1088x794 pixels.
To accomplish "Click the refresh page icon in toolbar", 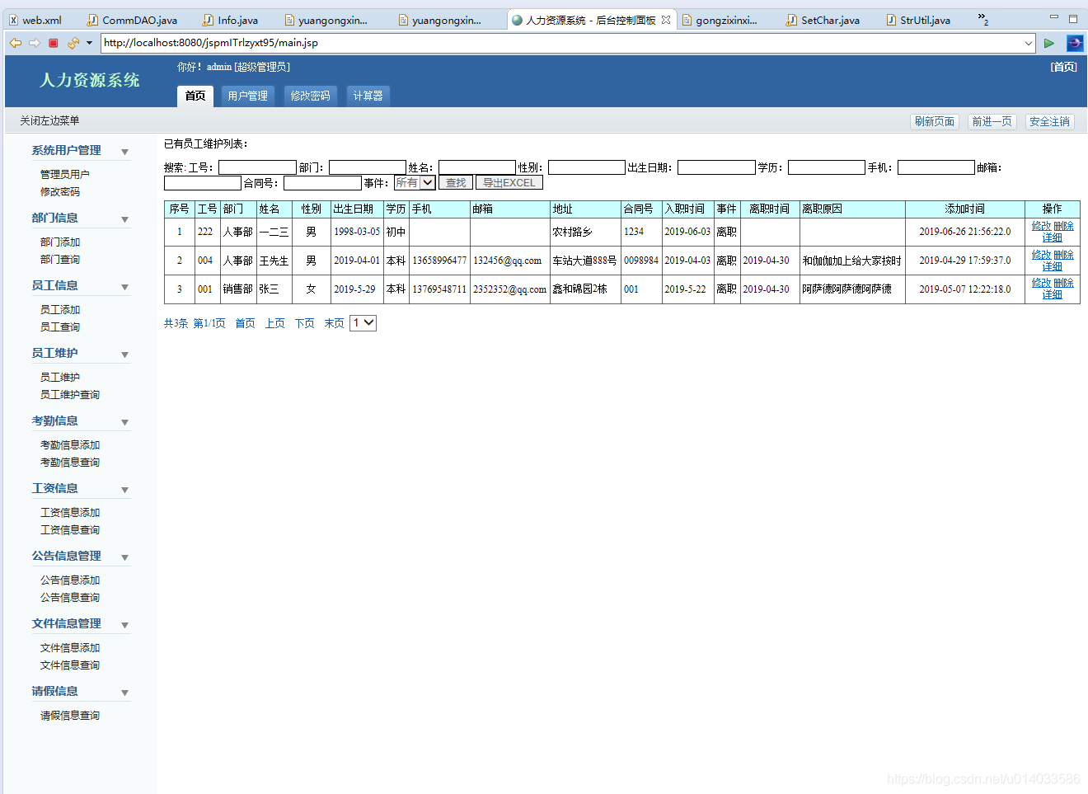I will (73, 43).
